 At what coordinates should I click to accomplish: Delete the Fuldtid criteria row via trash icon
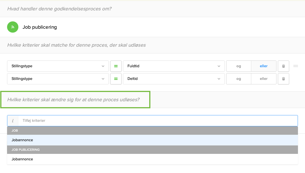pos(283,66)
